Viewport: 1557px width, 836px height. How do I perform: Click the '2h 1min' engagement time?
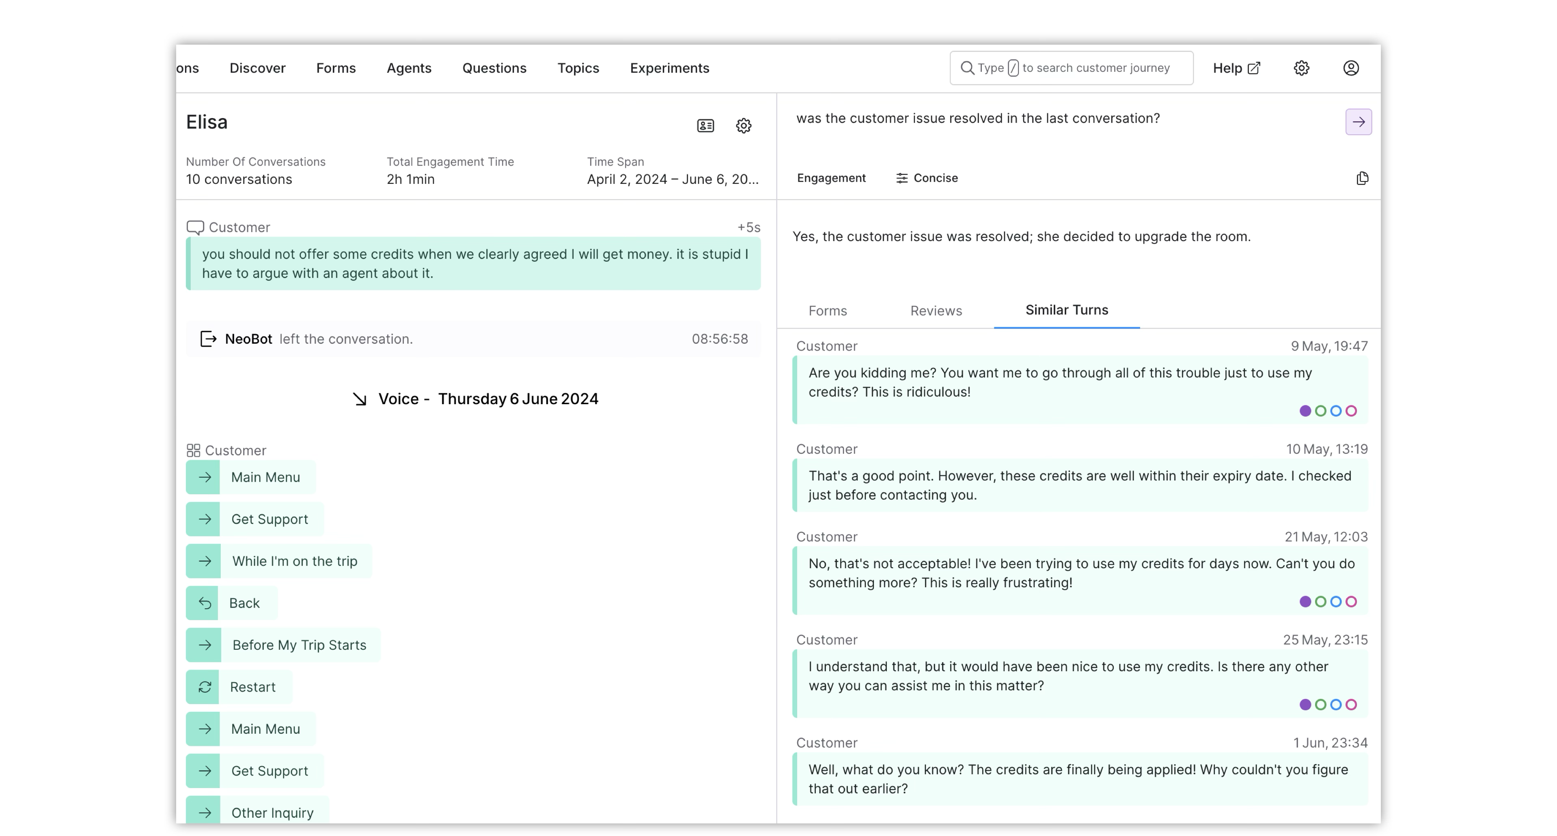(410, 179)
